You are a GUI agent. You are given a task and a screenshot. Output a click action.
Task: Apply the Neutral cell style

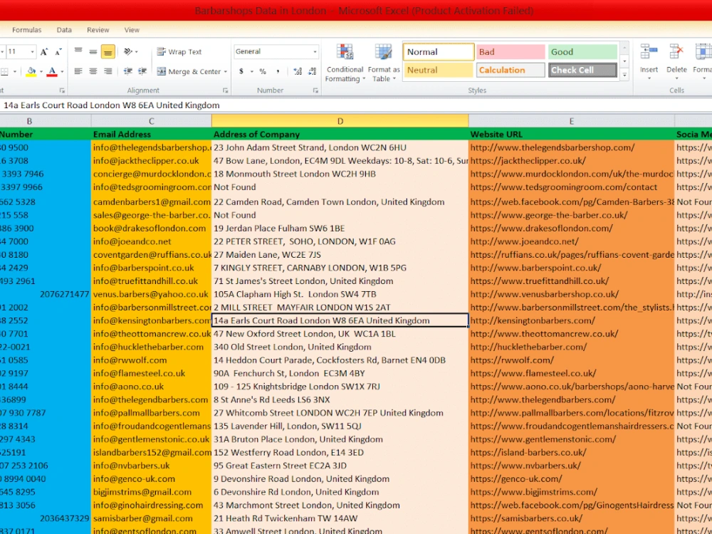[x=438, y=70]
